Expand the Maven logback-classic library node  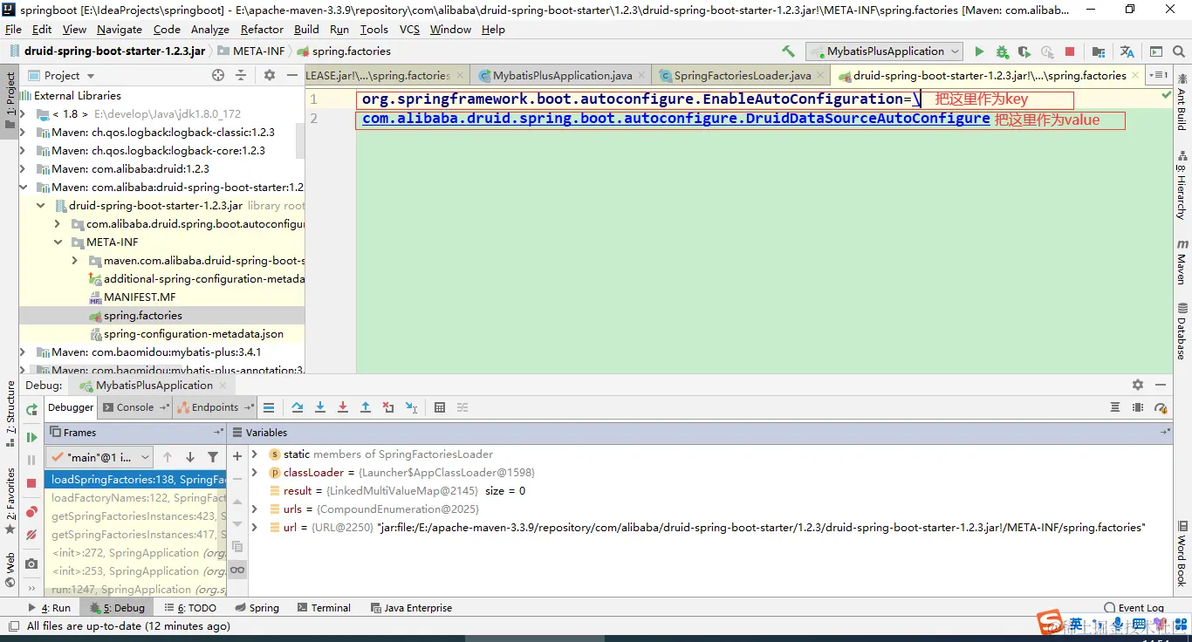coord(23,133)
